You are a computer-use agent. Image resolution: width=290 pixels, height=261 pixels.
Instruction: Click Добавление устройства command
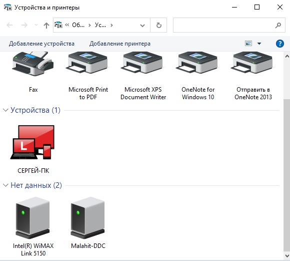click(41, 44)
